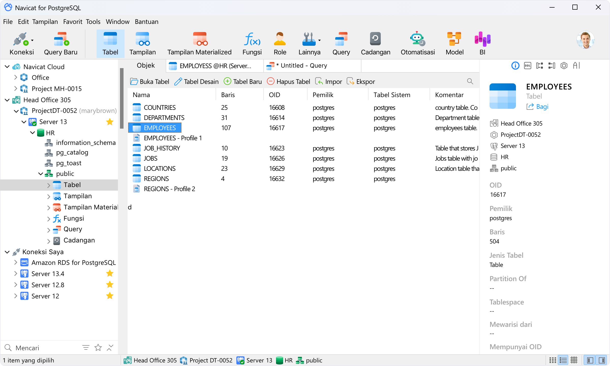This screenshot has height=366, width=610.
Task: Click the filter icon beside Mencari
Action: click(86, 347)
